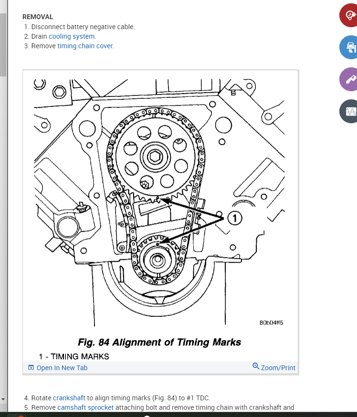Click '1 - TIMING MARKS' legend text
Image resolution: width=357 pixels, height=417 pixels.
[74, 356]
